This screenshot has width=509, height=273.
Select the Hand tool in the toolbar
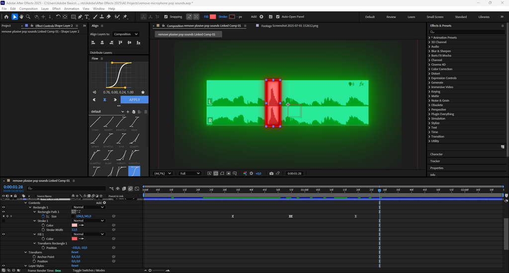[x=21, y=17]
